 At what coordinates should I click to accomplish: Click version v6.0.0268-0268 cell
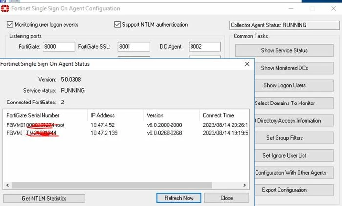pos(164,133)
